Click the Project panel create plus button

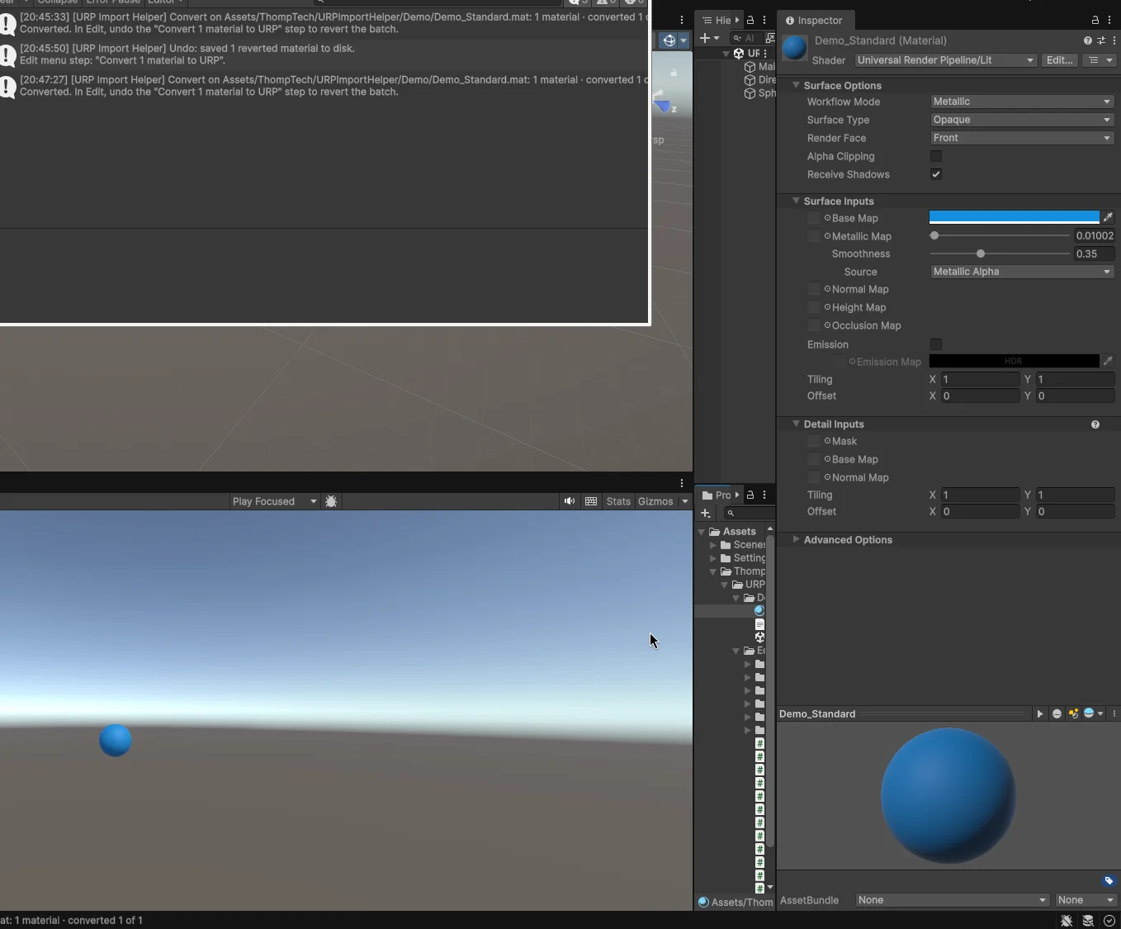[705, 513]
